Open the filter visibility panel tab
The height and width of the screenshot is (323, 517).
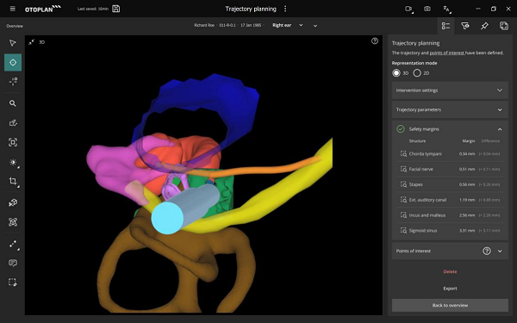click(x=465, y=26)
